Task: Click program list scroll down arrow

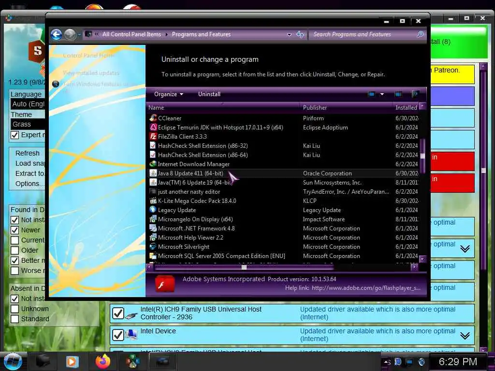Action: point(422,259)
